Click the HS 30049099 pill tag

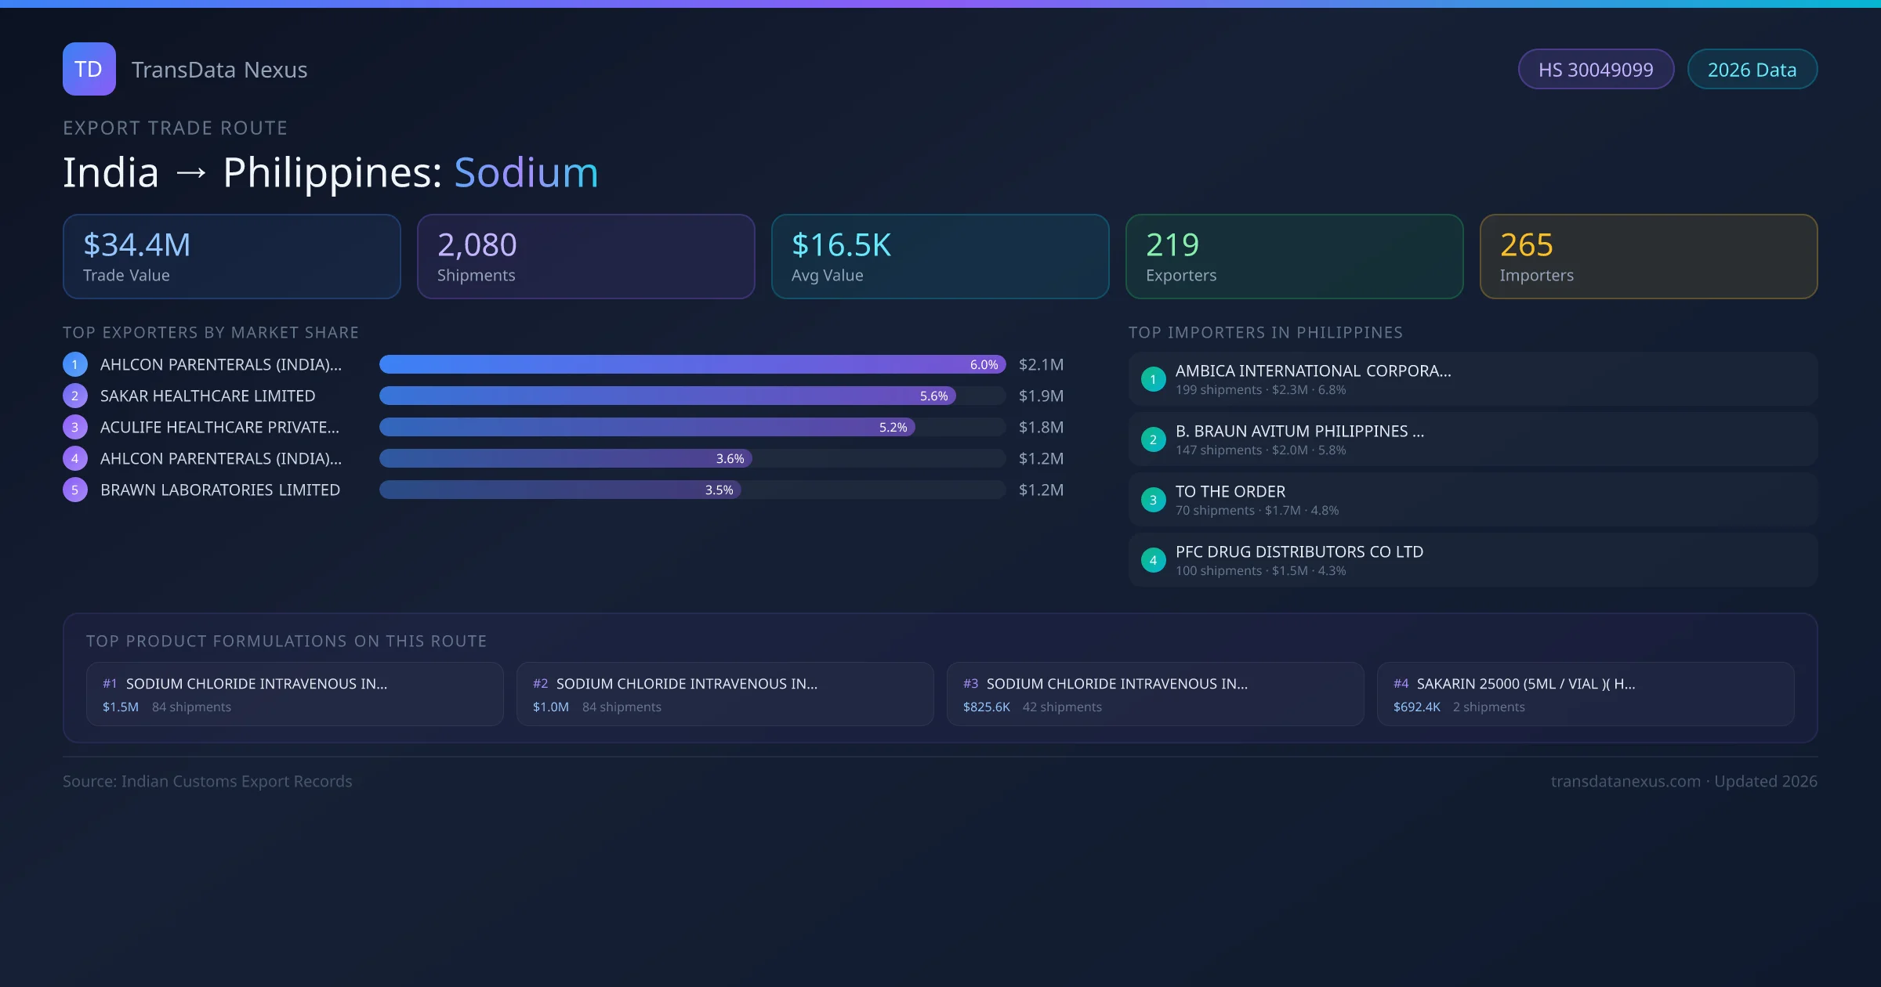[1596, 70]
